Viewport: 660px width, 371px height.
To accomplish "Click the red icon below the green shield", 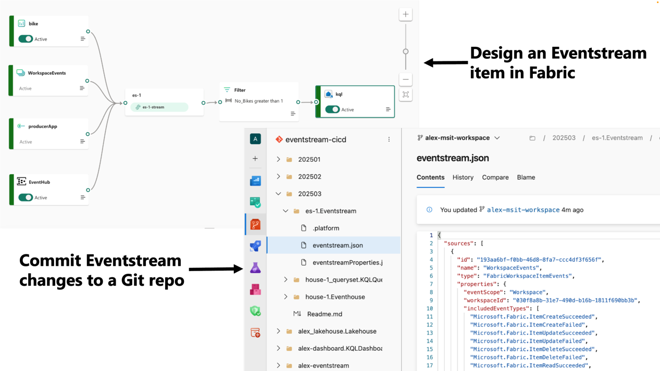I will pos(255,332).
